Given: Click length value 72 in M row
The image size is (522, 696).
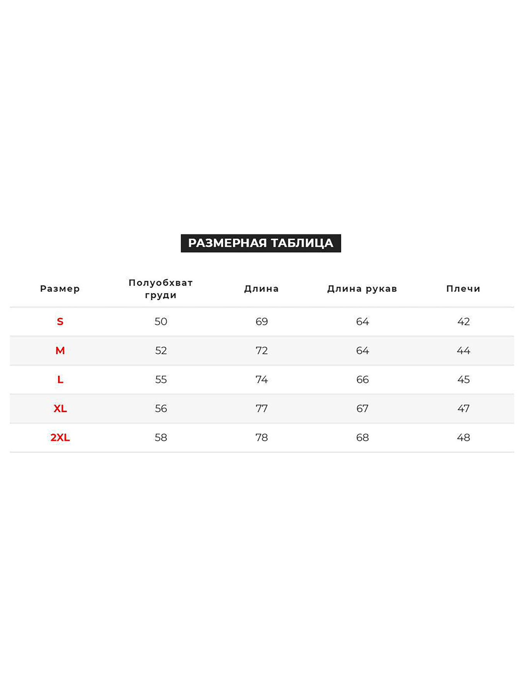Looking at the screenshot, I should (261, 350).
